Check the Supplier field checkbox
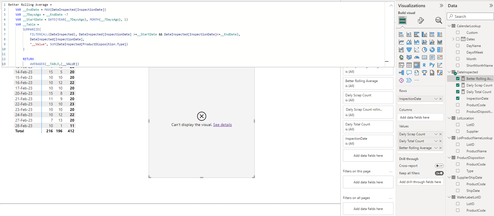Image resolution: width=494 pixels, height=216 pixels. coord(458,131)
